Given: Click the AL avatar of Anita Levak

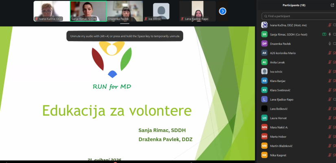Looking at the screenshot, I should tap(264, 62).
